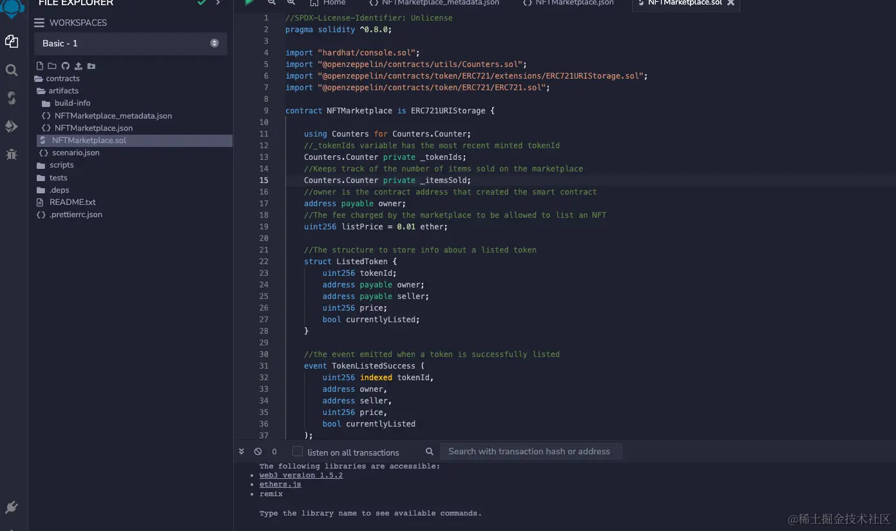Click the Remix logo home icon

point(12,8)
